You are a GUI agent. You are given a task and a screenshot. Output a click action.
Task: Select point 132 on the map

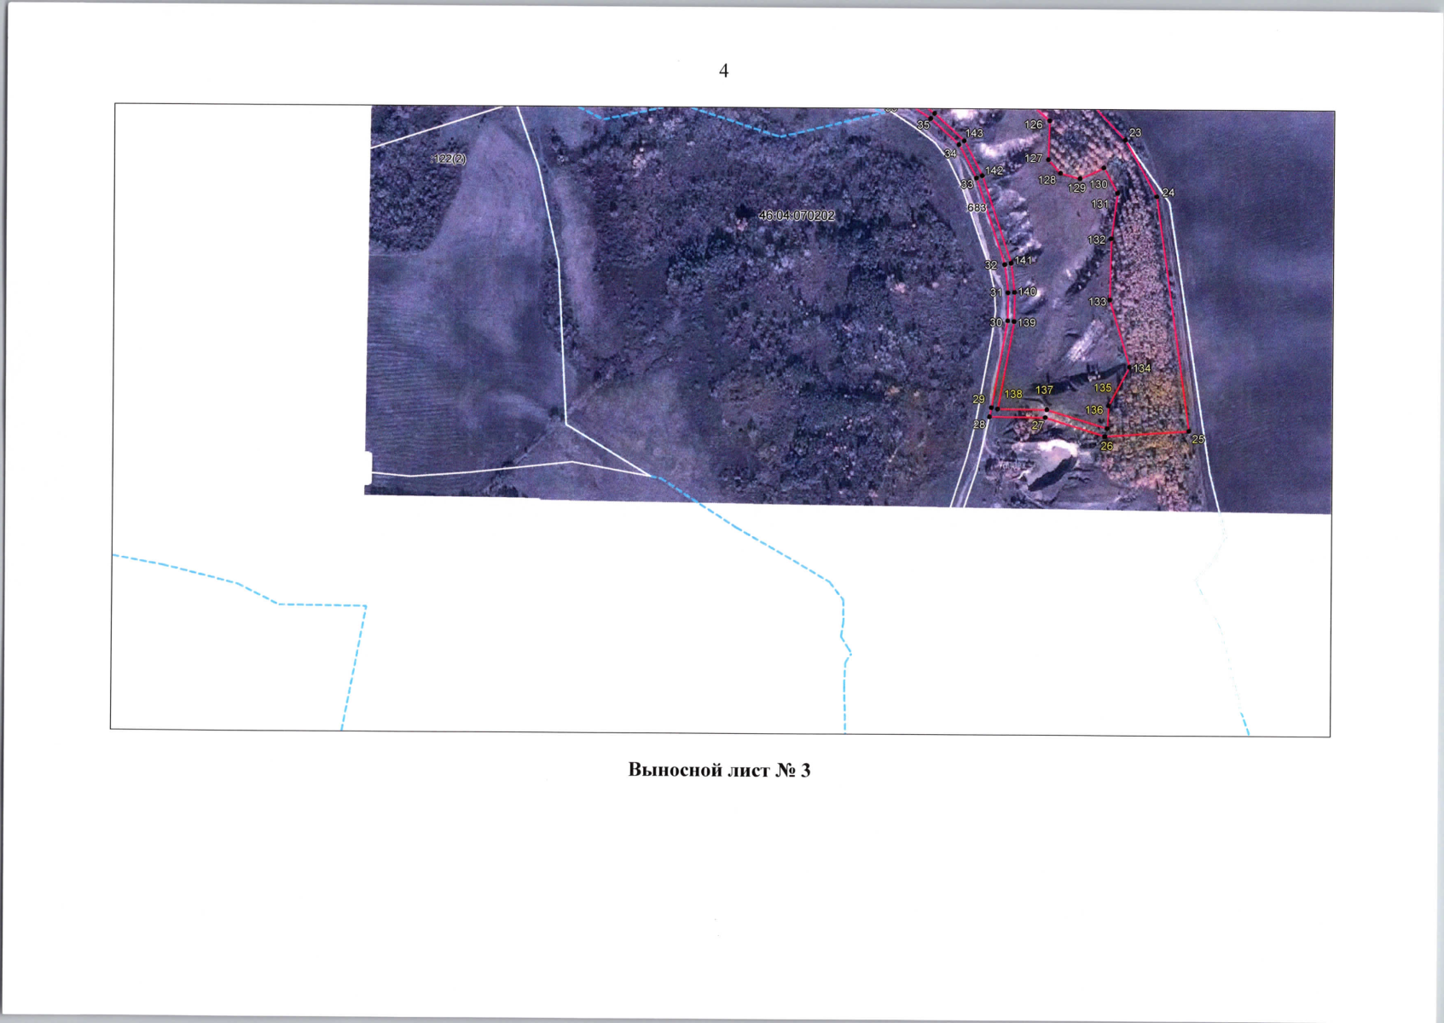1111,240
